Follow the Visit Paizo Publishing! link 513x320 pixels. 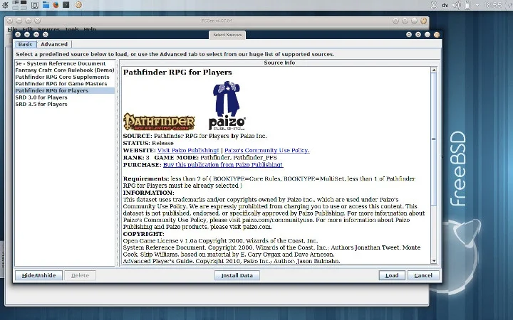pos(188,150)
